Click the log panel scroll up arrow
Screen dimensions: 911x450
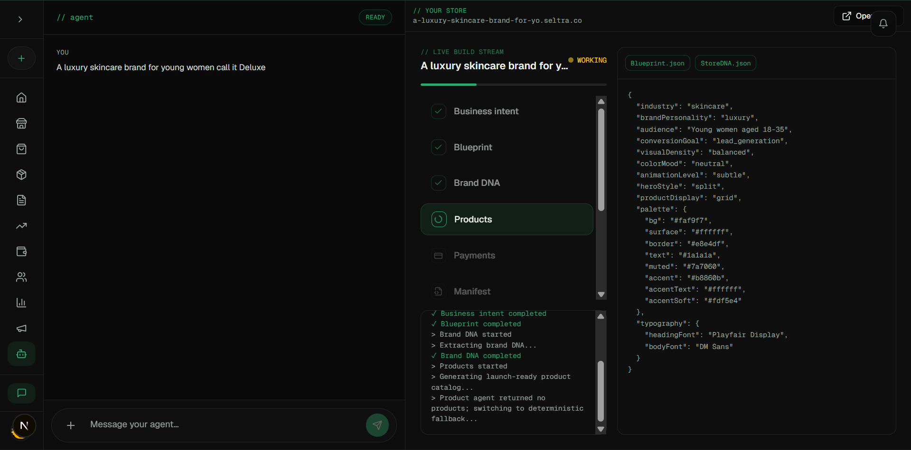pos(601,316)
